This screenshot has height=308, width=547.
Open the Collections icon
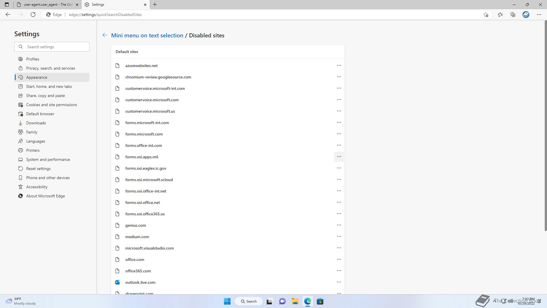pyautogui.click(x=513, y=15)
